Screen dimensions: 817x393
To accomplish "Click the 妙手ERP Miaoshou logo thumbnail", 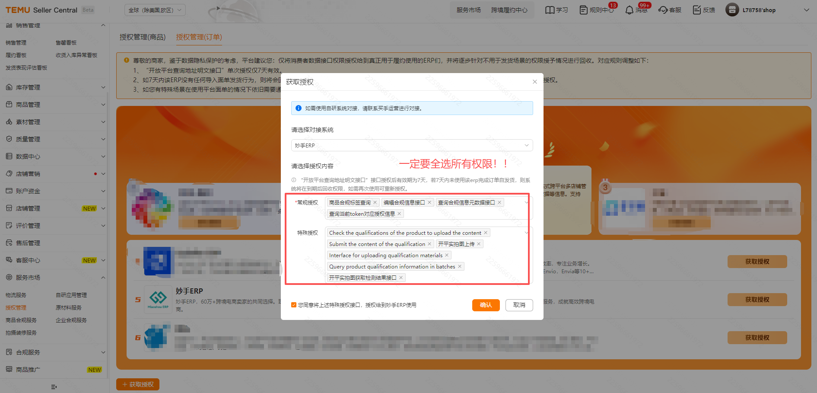I will tap(158, 299).
